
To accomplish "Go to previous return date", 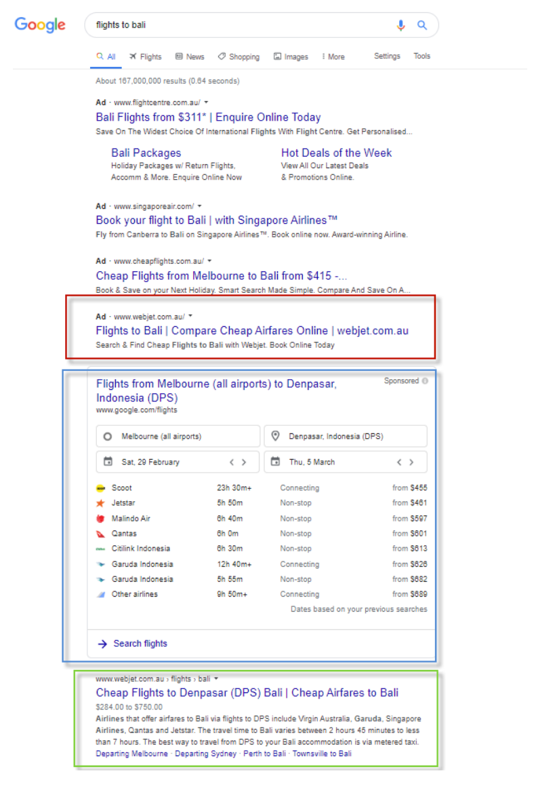I will point(399,462).
